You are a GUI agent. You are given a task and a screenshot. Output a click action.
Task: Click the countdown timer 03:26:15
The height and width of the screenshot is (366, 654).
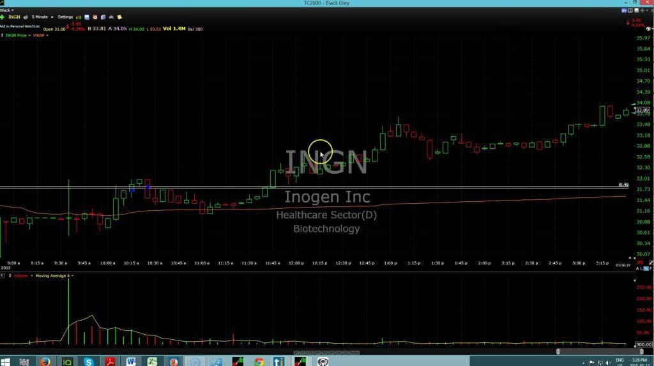[x=623, y=265]
